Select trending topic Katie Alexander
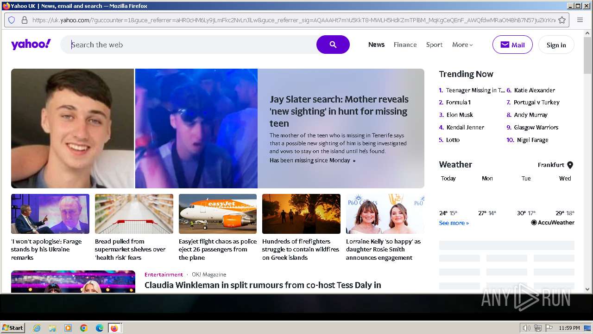Image resolution: width=593 pixels, height=334 pixels. pos(534,90)
